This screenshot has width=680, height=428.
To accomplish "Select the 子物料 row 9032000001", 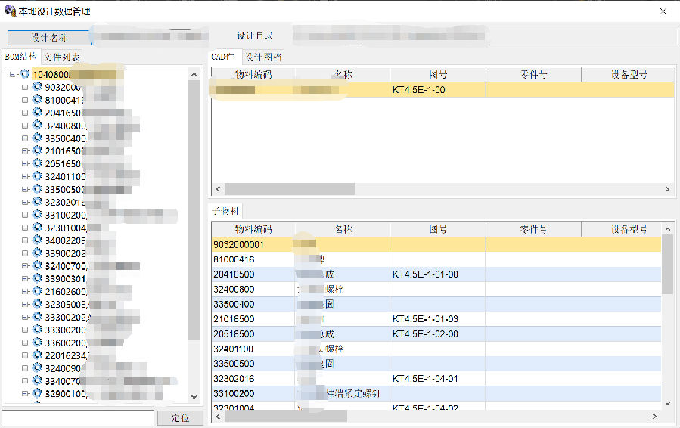I will click(436, 244).
